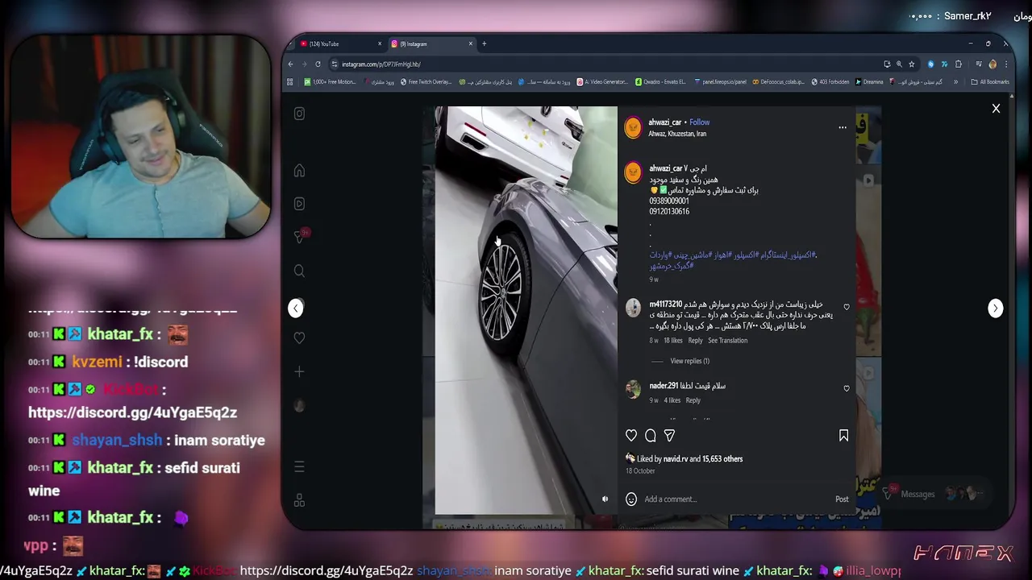Open profile avatar in the Instagram sidebar
1032x580 pixels.
point(299,406)
